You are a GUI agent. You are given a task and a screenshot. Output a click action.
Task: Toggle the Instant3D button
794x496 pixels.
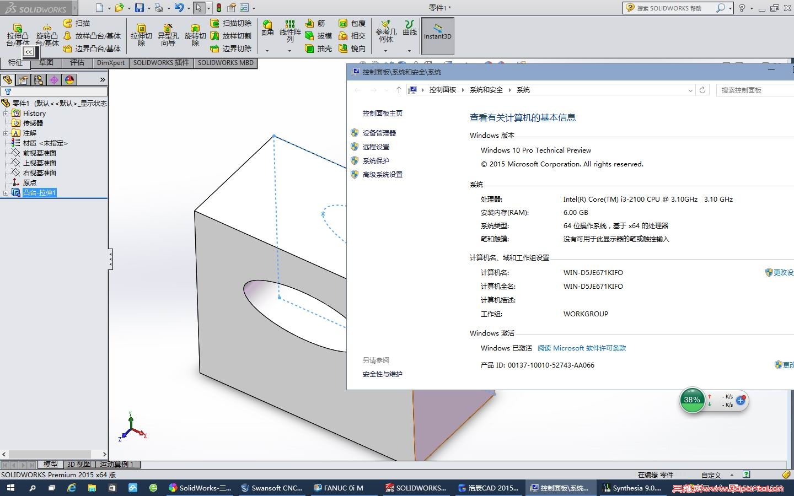tap(437, 36)
